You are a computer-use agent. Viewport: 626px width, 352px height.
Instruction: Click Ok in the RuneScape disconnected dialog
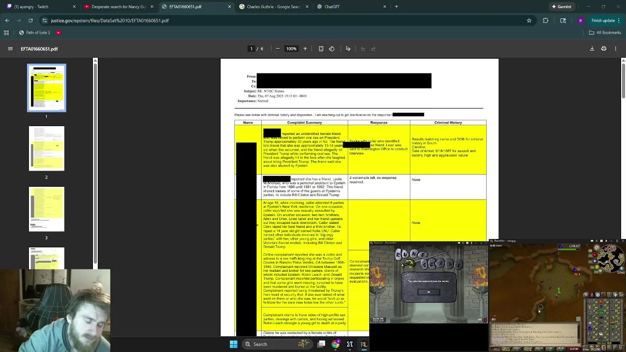pos(429,292)
